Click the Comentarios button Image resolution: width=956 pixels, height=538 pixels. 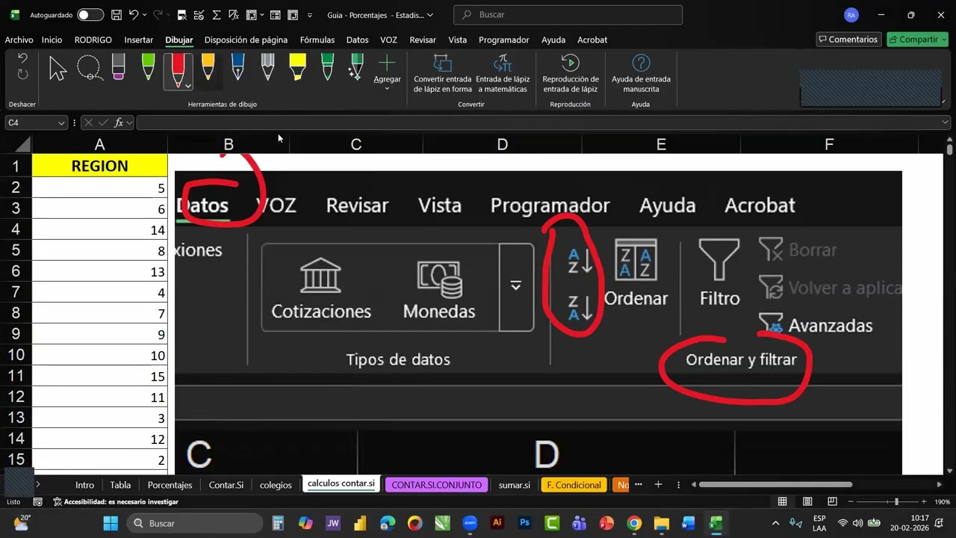click(848, 40)
